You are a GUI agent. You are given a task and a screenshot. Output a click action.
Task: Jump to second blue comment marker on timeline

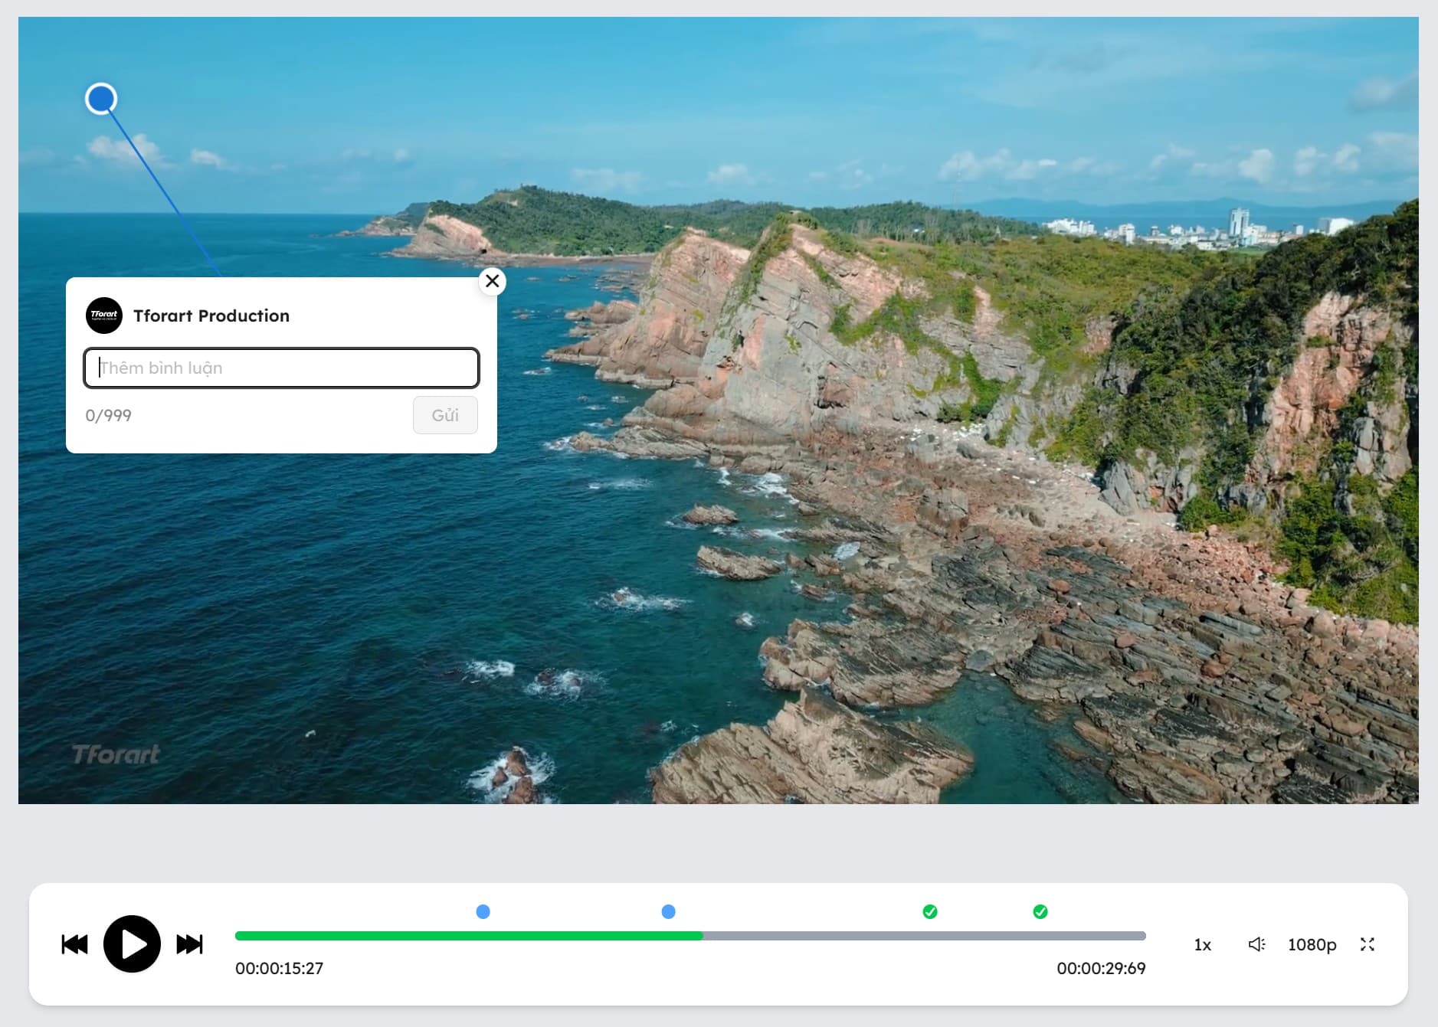[668, 911]
